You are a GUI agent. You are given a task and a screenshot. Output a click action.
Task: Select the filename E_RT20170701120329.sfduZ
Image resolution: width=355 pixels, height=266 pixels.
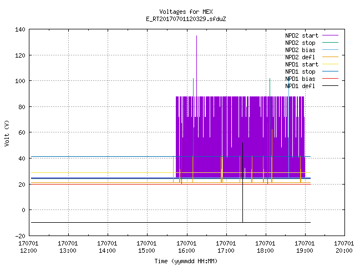pyautogui.click(x=186, y=19)
